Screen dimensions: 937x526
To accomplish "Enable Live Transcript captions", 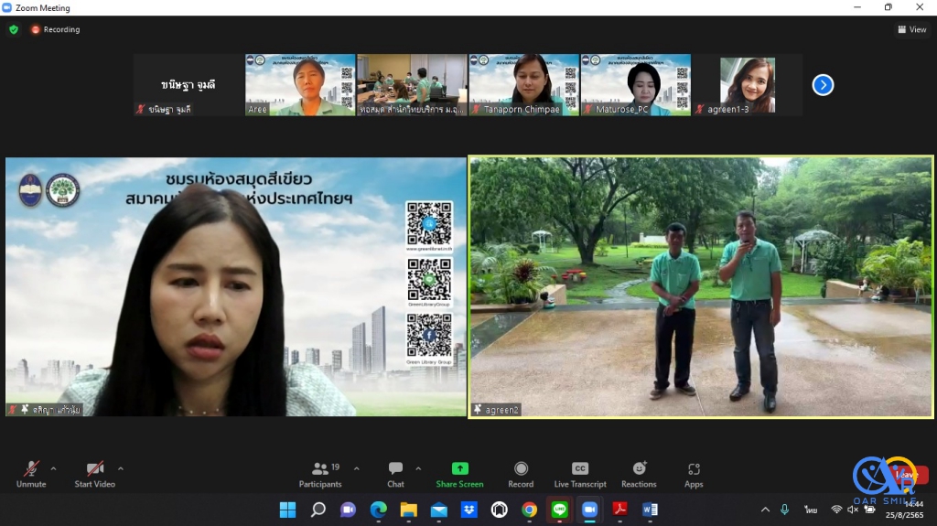I will (x=580, y=473).
